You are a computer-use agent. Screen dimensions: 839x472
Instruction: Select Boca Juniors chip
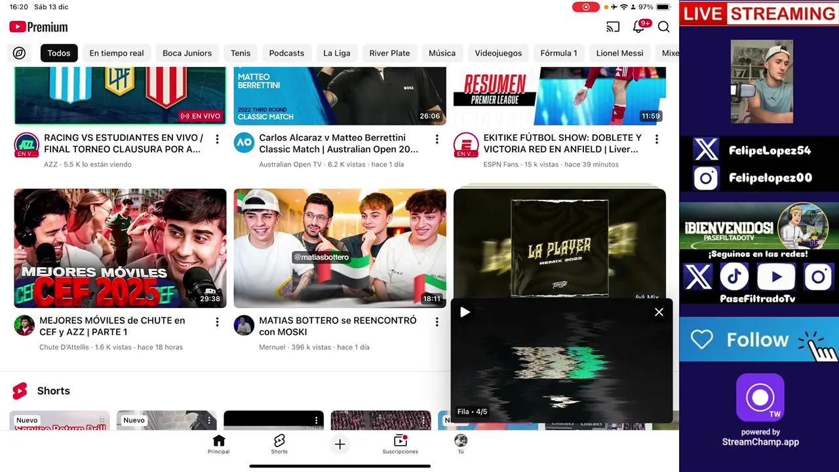coord(187,53)
